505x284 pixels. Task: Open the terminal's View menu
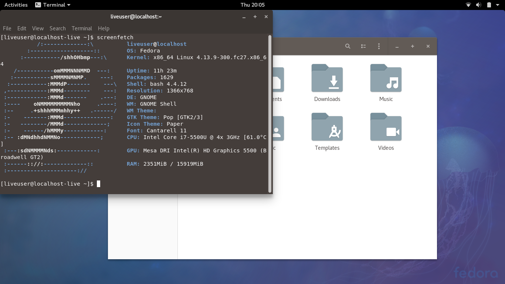click(x=38, y=28)
